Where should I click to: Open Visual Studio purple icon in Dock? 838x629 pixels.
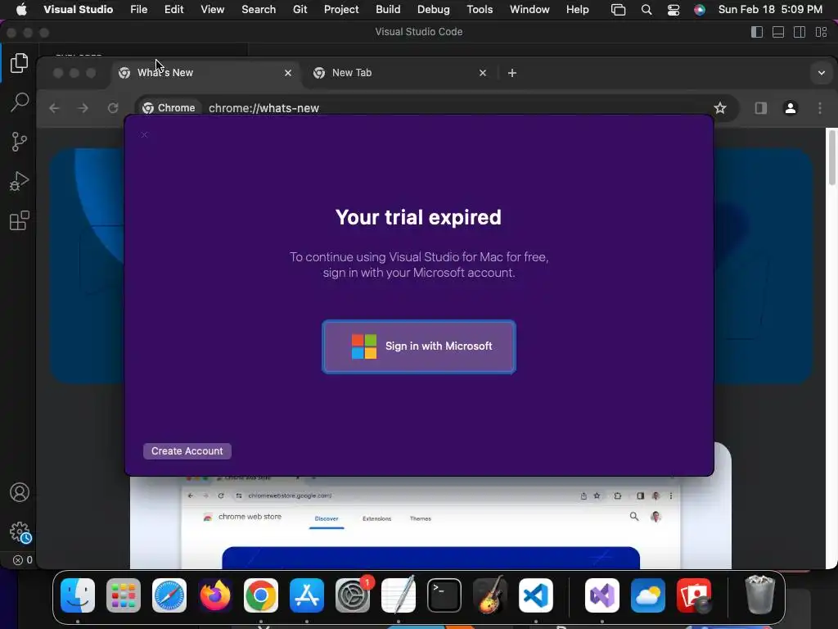point(602,595)
